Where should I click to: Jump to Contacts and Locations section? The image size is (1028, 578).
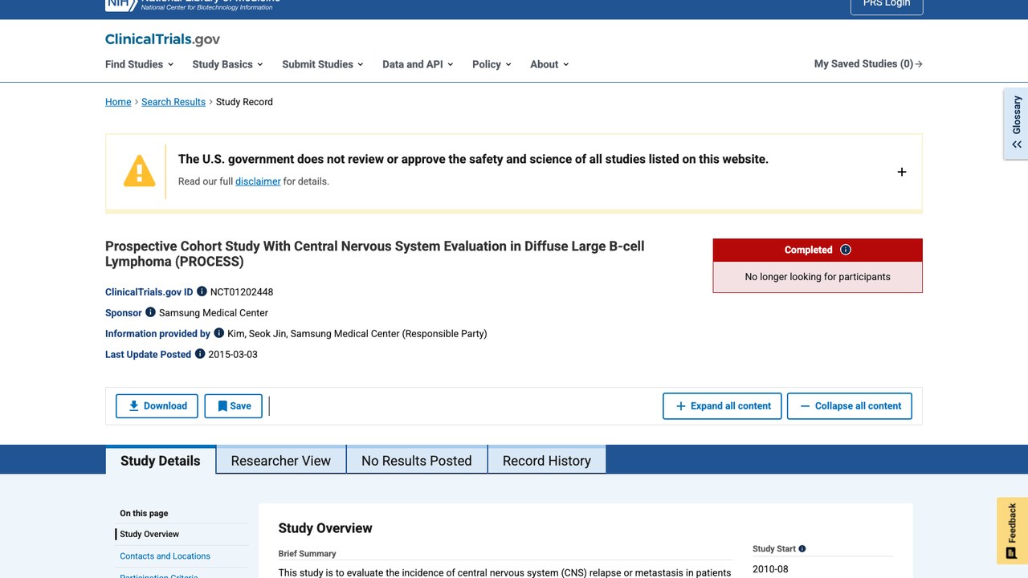point(165,556)
